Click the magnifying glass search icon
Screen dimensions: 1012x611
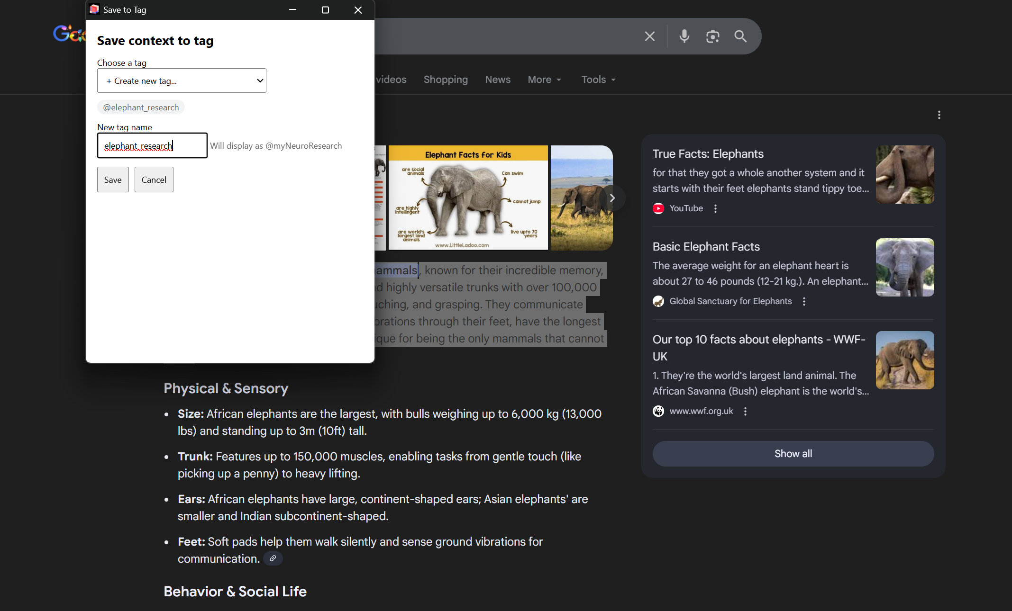coord(740,36)
